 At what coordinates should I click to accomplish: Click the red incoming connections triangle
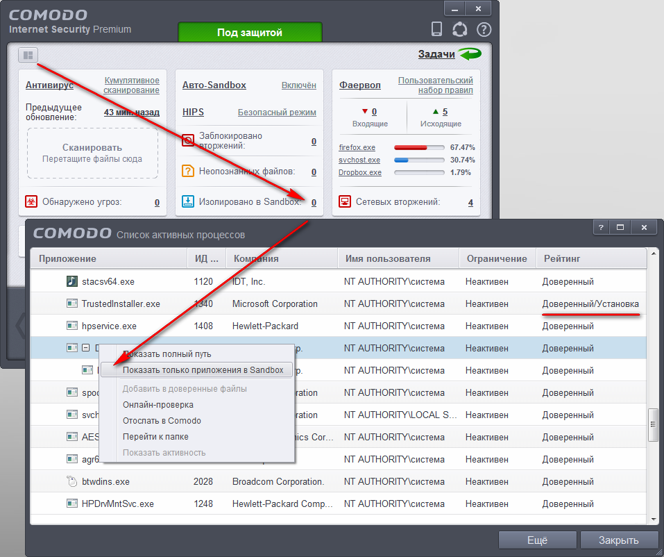tap(364, 111)
